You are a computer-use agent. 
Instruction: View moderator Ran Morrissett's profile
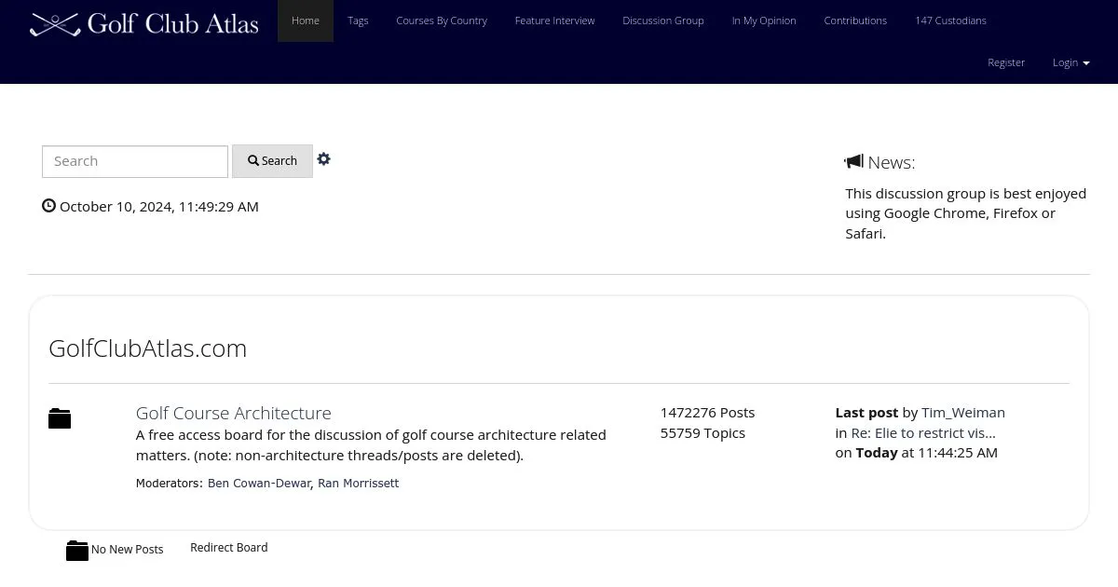pyautogui.click(x=358, y=484)
